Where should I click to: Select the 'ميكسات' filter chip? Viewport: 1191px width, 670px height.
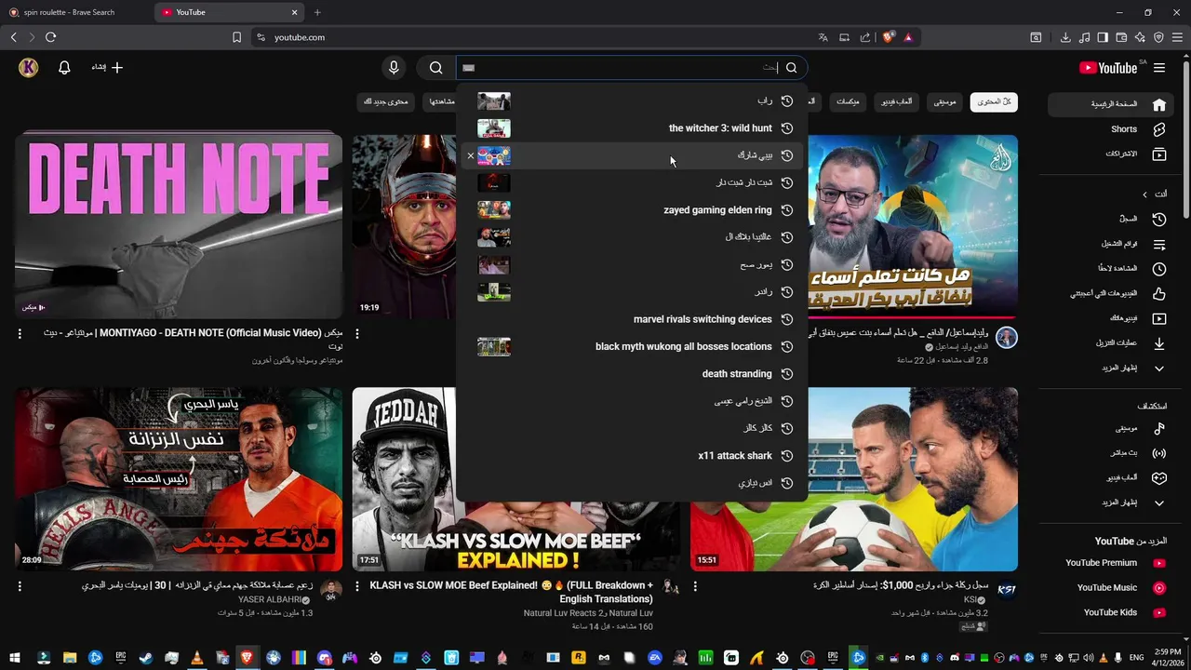[x=848, y=101]
